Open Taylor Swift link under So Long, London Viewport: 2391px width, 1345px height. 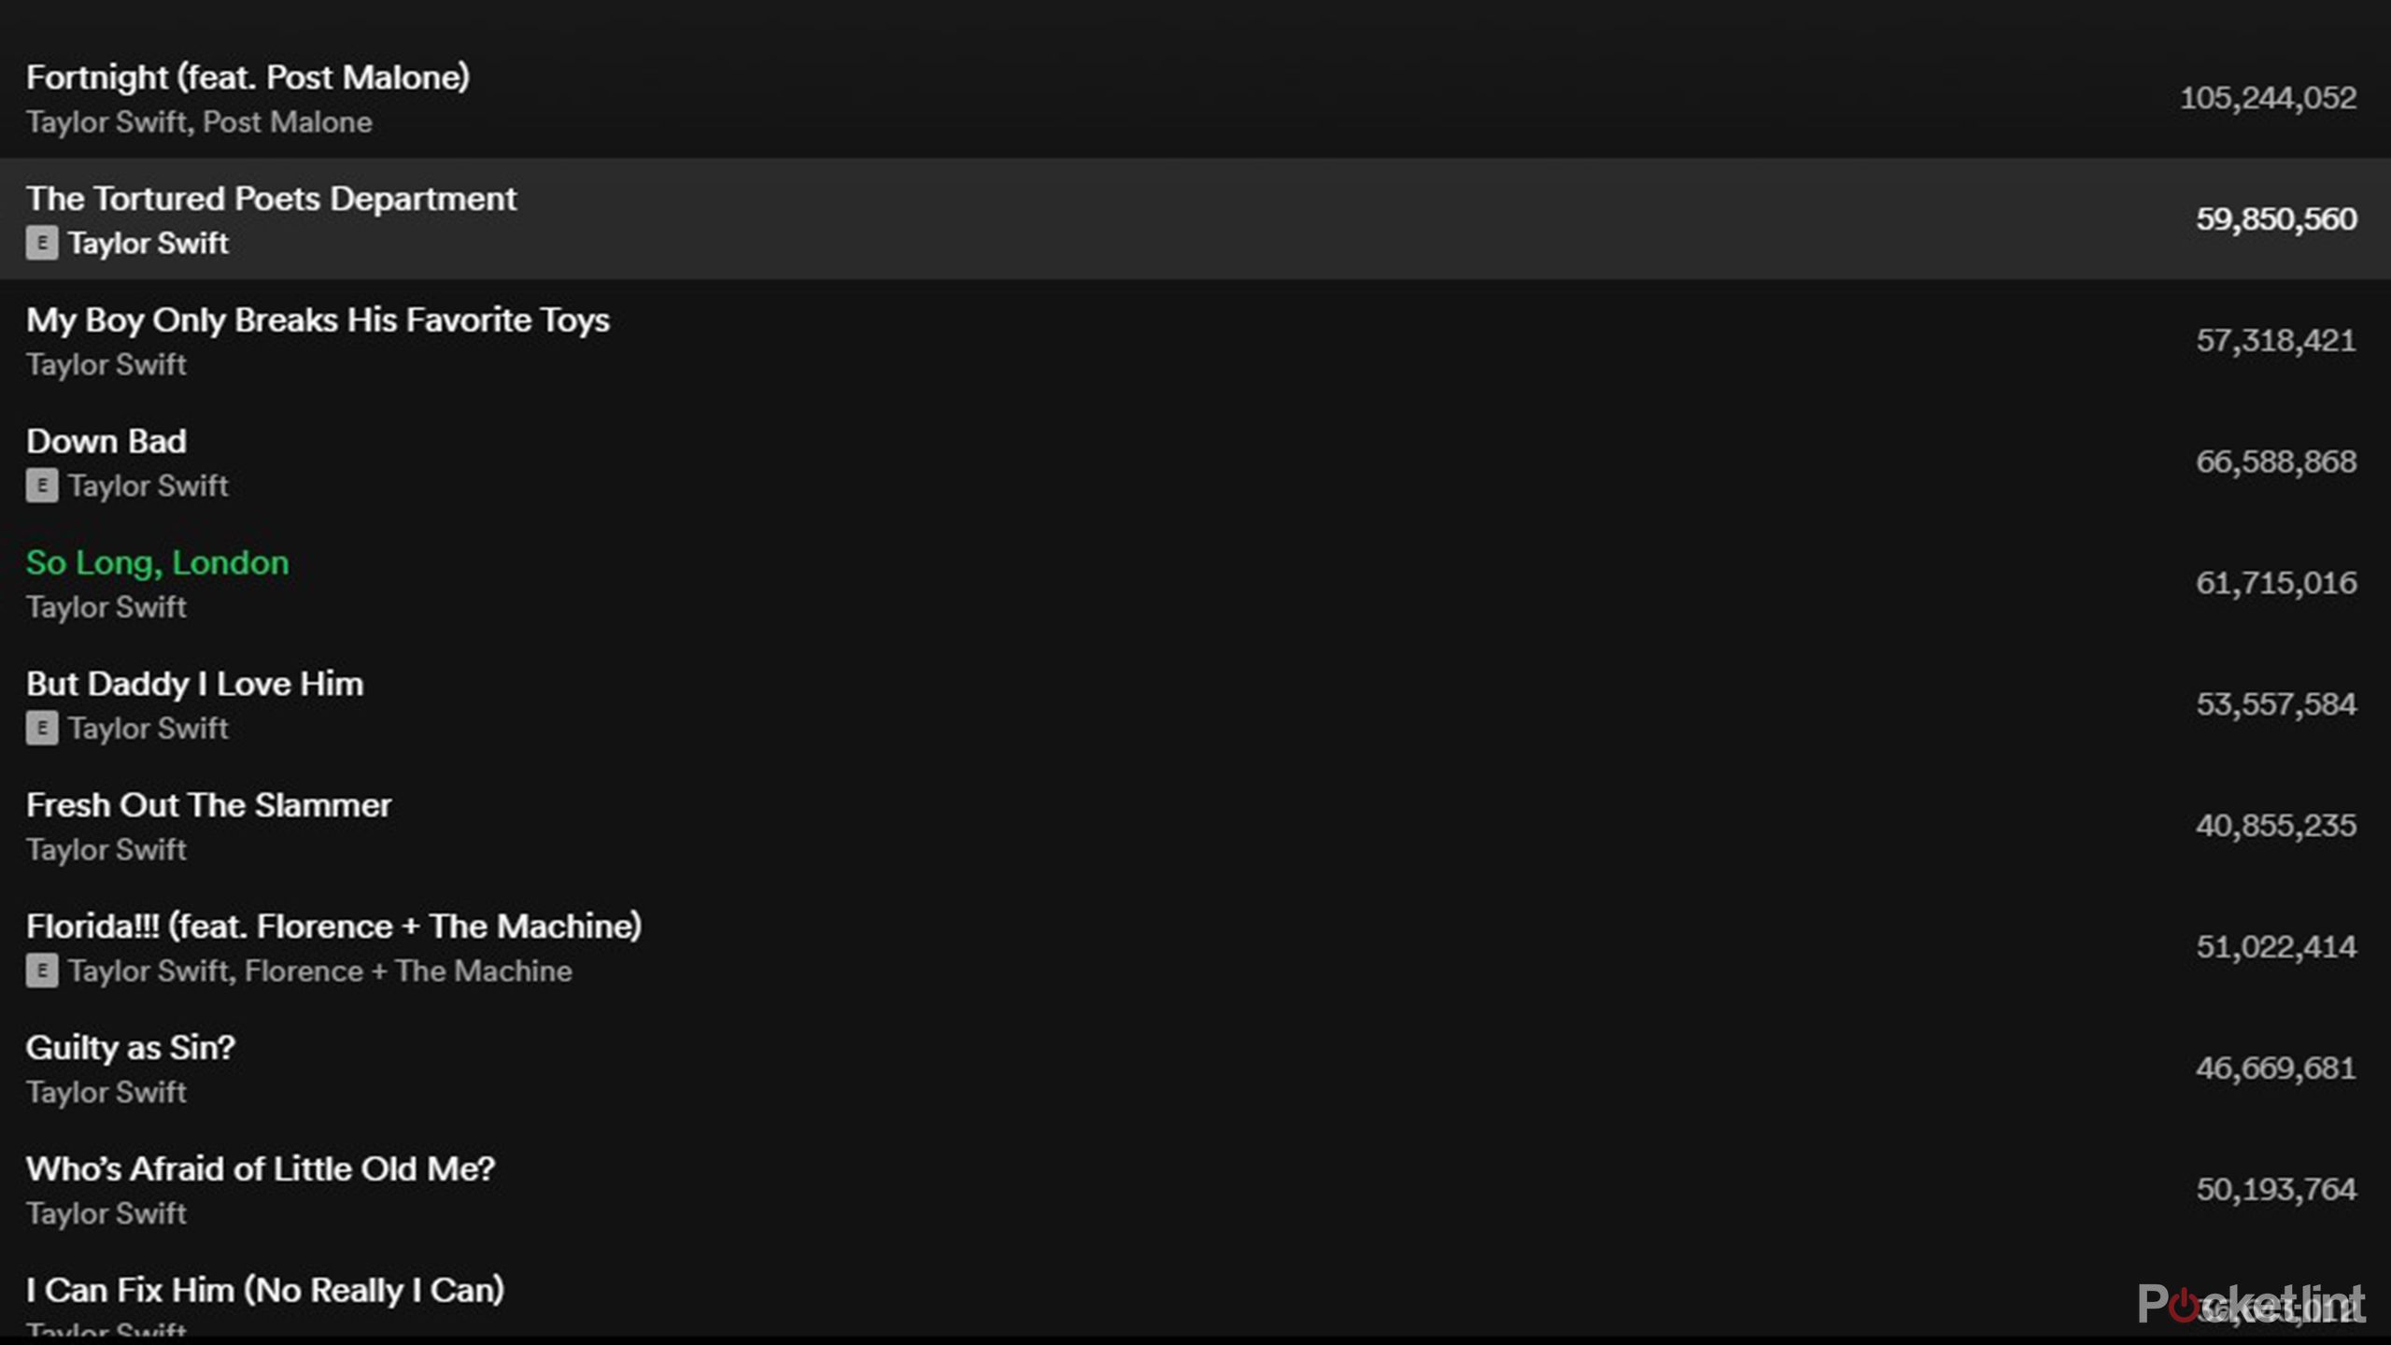click(106, 608)
